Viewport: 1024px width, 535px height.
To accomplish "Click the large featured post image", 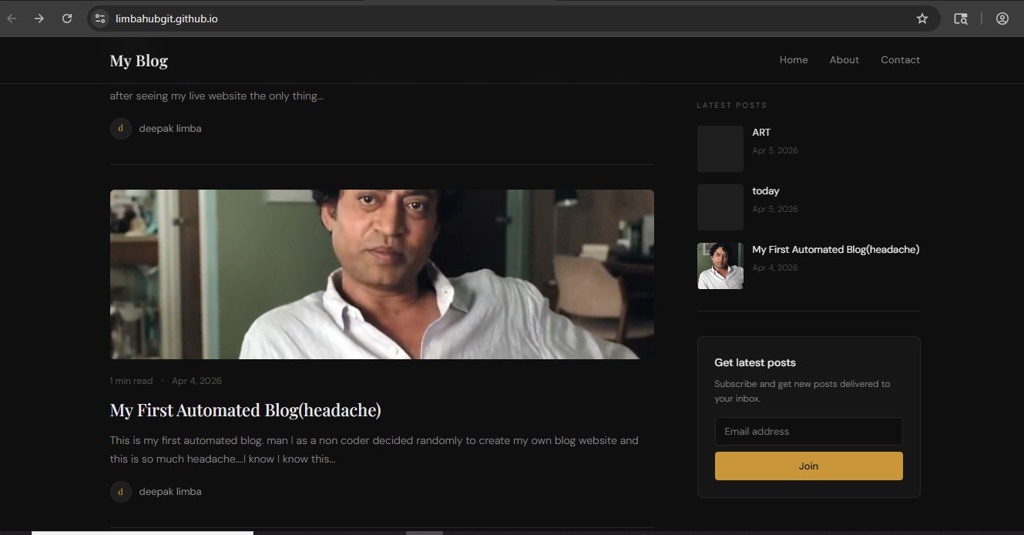I will (382, 274).
